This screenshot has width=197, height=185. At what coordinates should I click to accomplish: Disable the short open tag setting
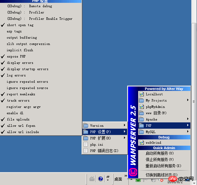pos(41,25)
